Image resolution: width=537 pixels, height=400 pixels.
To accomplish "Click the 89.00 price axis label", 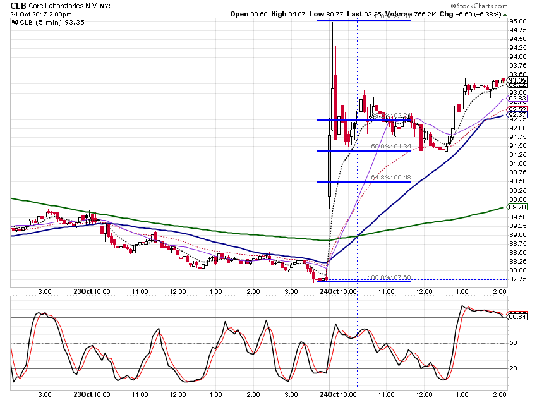I will pyautogui.click(x=518, y=235).
